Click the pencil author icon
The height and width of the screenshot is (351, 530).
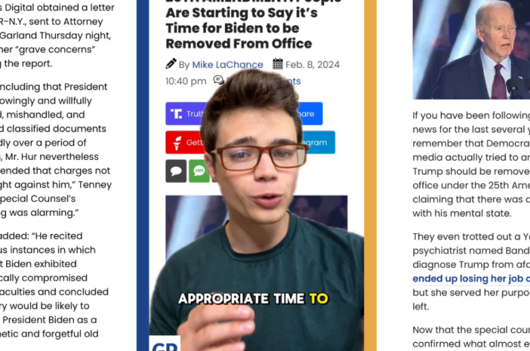[171, 64]
